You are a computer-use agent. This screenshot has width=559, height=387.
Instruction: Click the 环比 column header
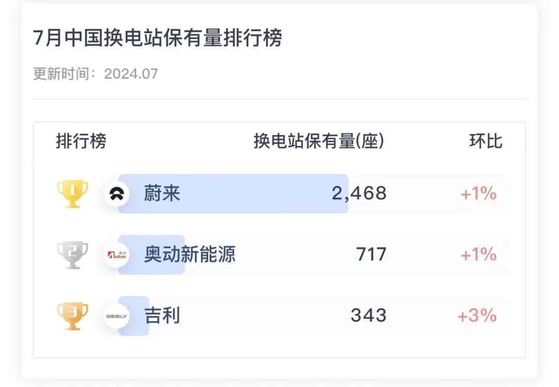coord(486,141)
